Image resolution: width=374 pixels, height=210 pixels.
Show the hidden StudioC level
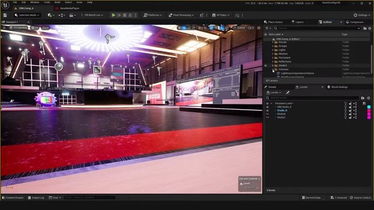268,117
